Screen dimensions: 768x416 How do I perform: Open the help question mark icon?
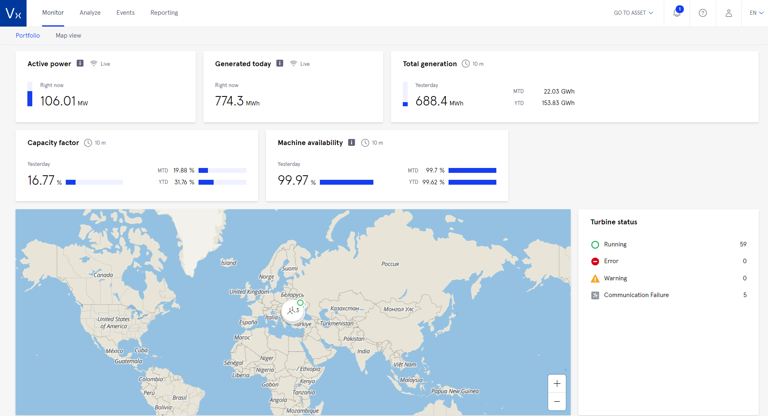(x=703, y=13)
